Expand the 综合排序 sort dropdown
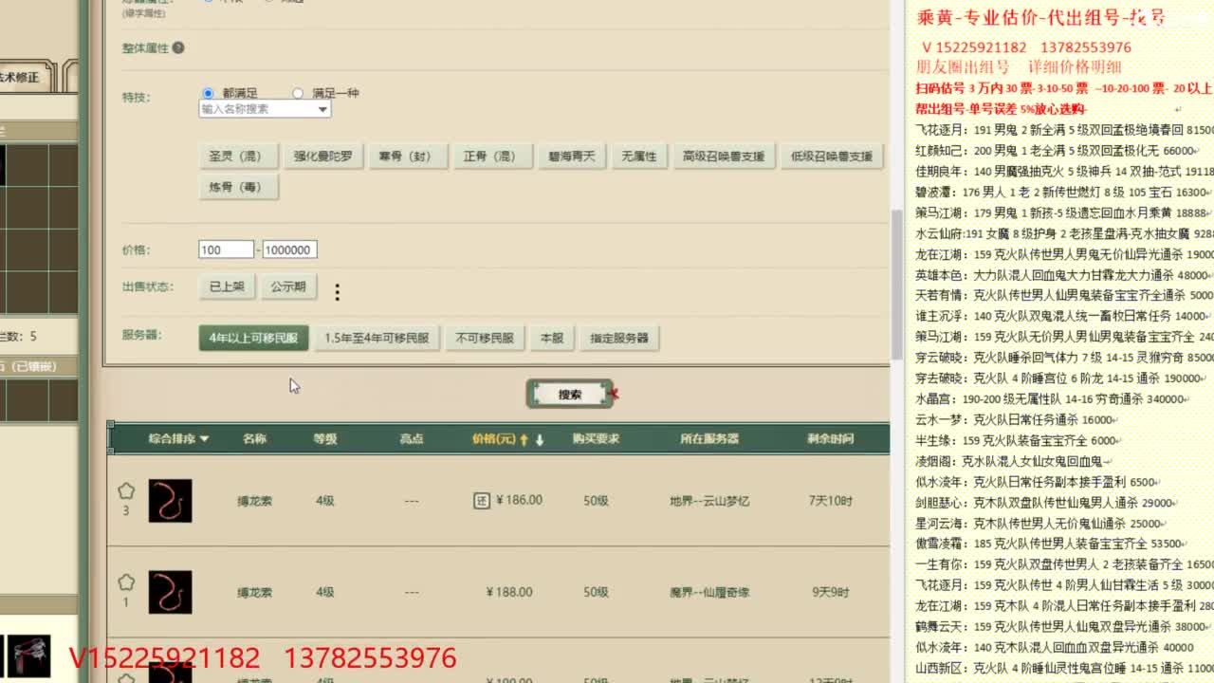Image resolution: width=1214 pixels, height=683 pixels. tap(178, 439)
